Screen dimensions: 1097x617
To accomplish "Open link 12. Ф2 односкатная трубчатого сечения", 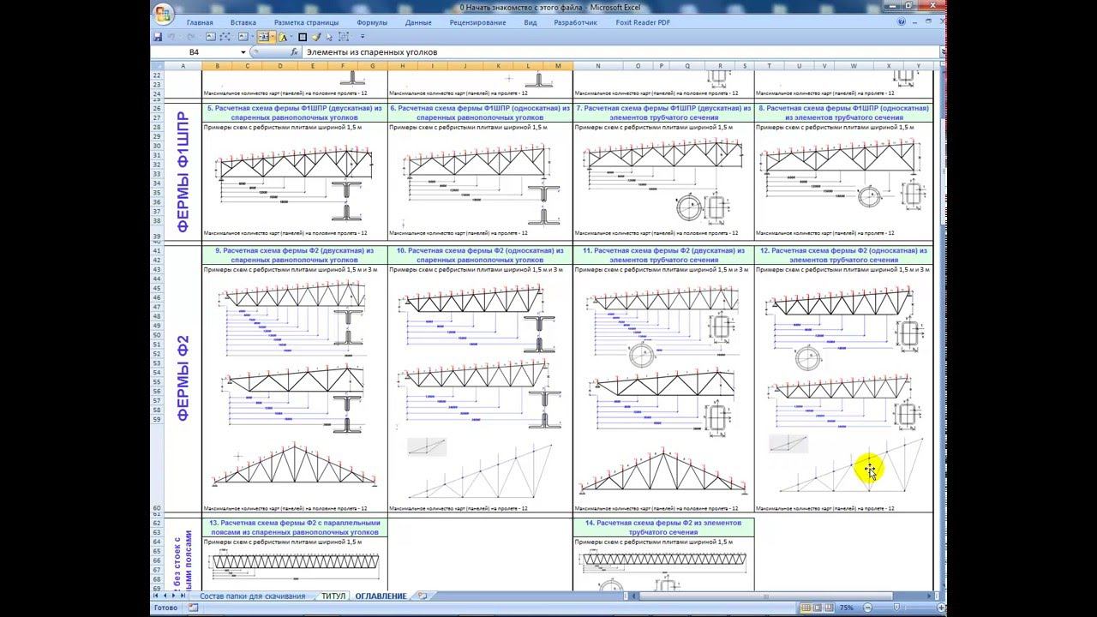I will coord(844,255).
